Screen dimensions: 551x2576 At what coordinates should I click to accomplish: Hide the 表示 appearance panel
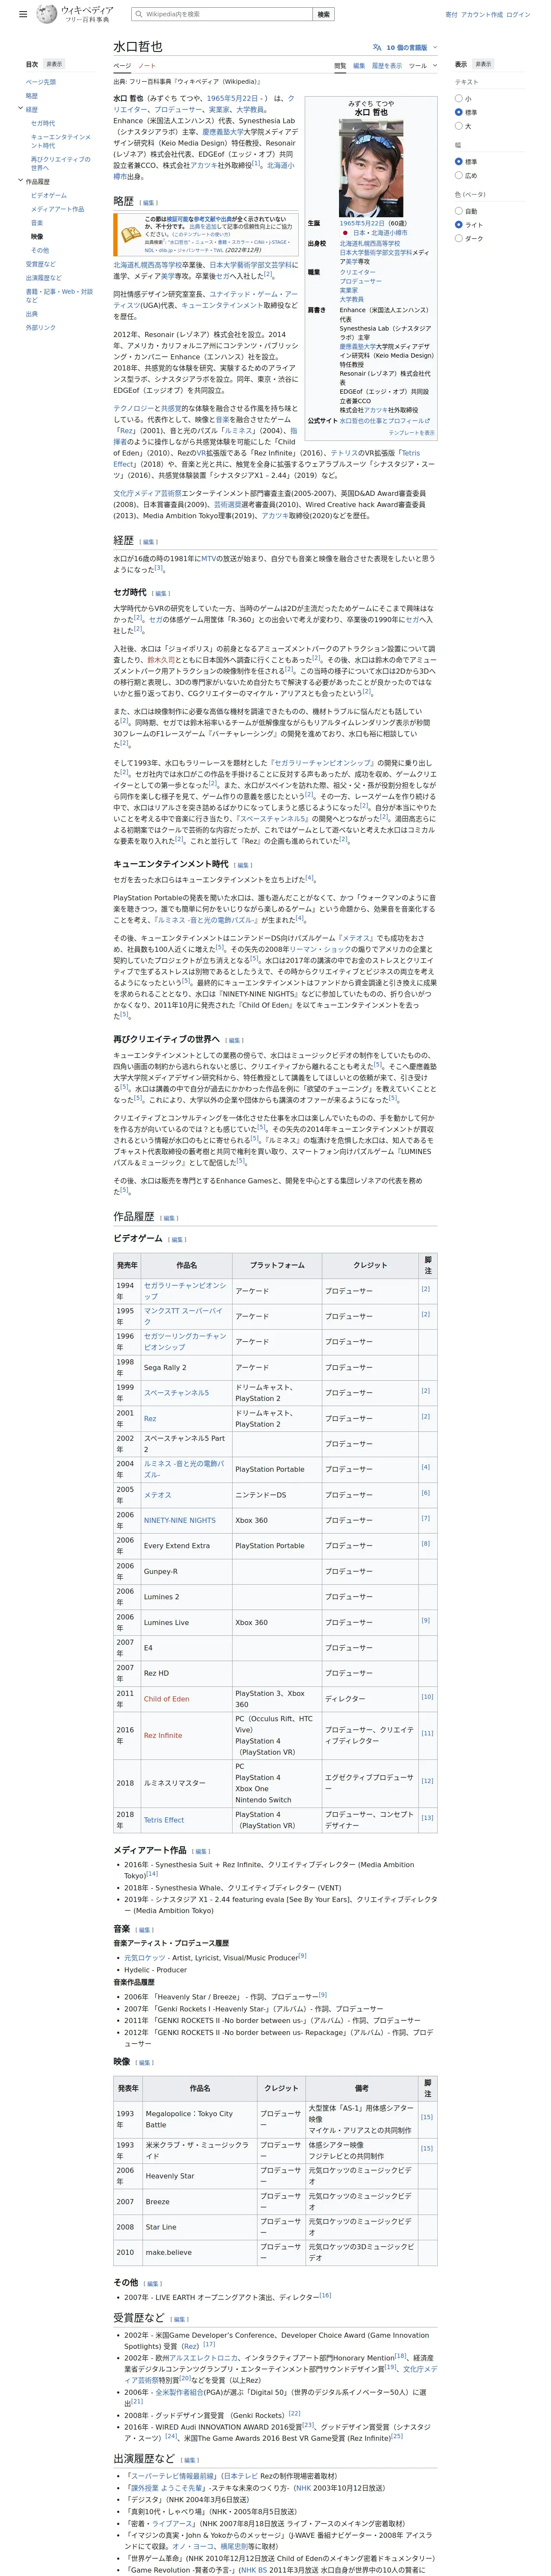point(483,64)
